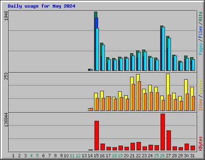Click the yellow 'Visits' legend label
205x160 pixels.
201,87
